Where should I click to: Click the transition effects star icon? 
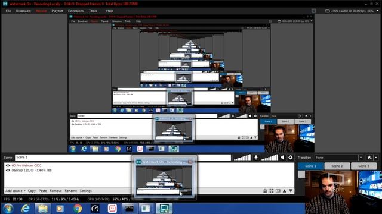369,158
